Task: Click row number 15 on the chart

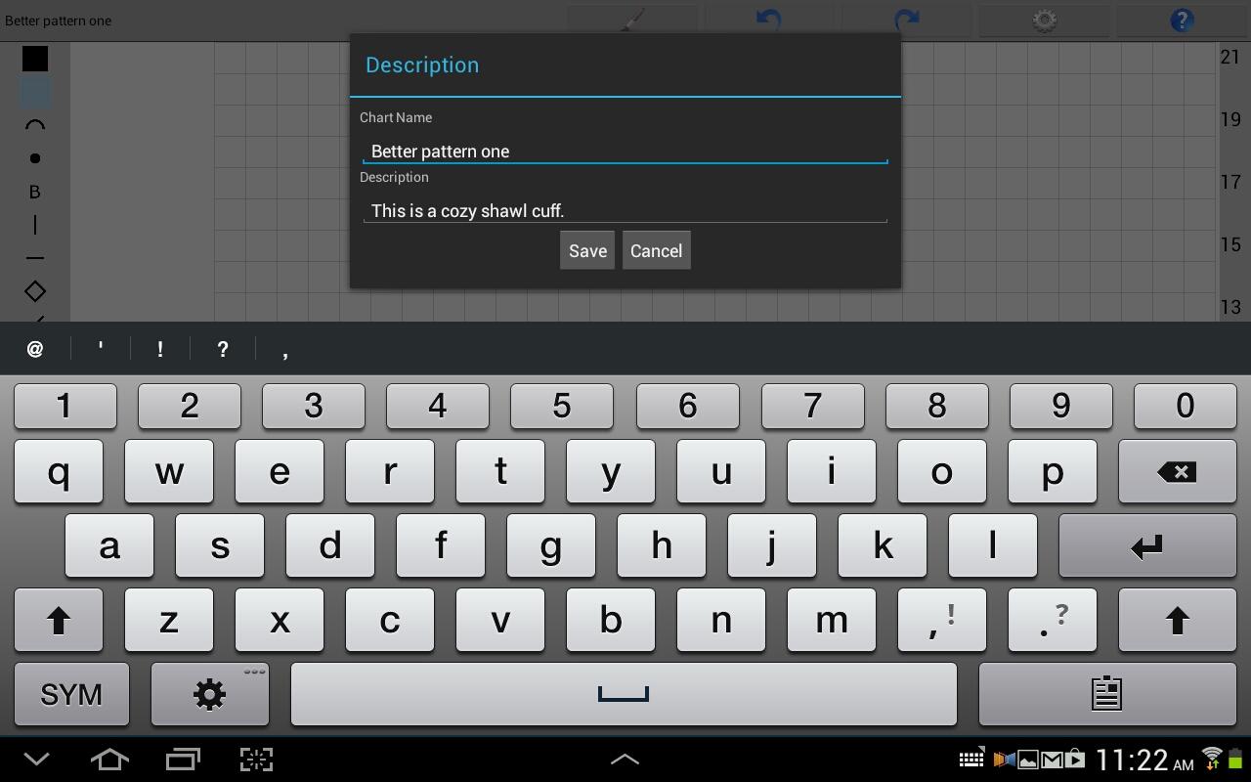Action: tap(1230, 244)
